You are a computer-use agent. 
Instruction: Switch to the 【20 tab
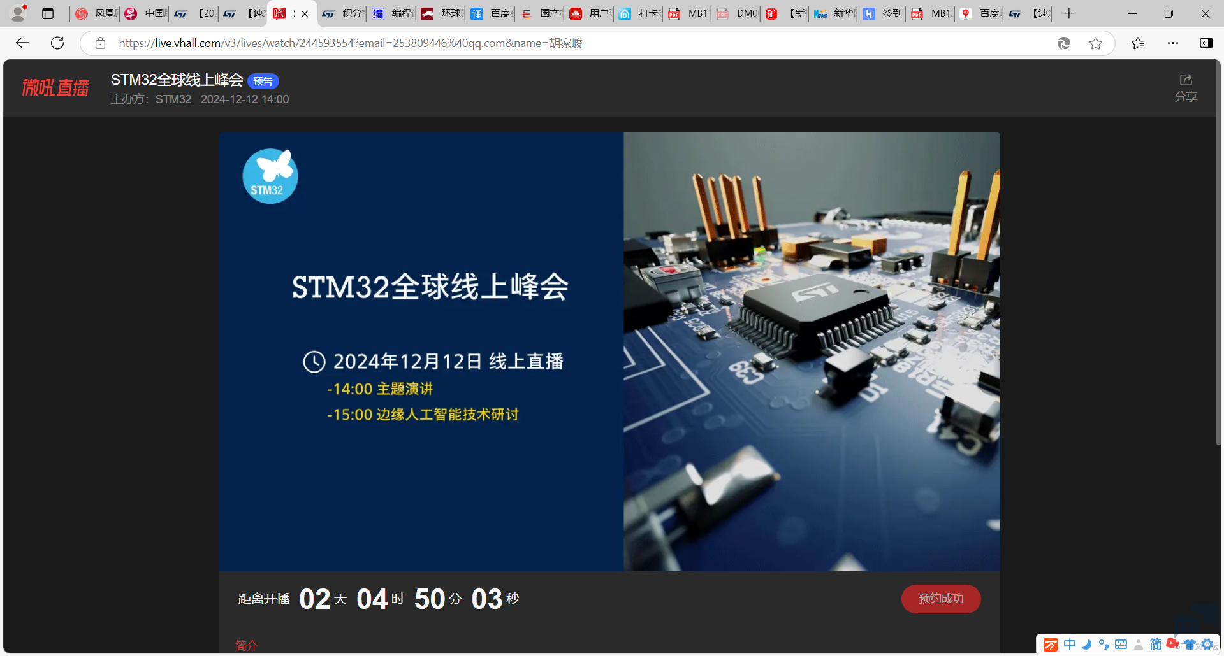194,13
